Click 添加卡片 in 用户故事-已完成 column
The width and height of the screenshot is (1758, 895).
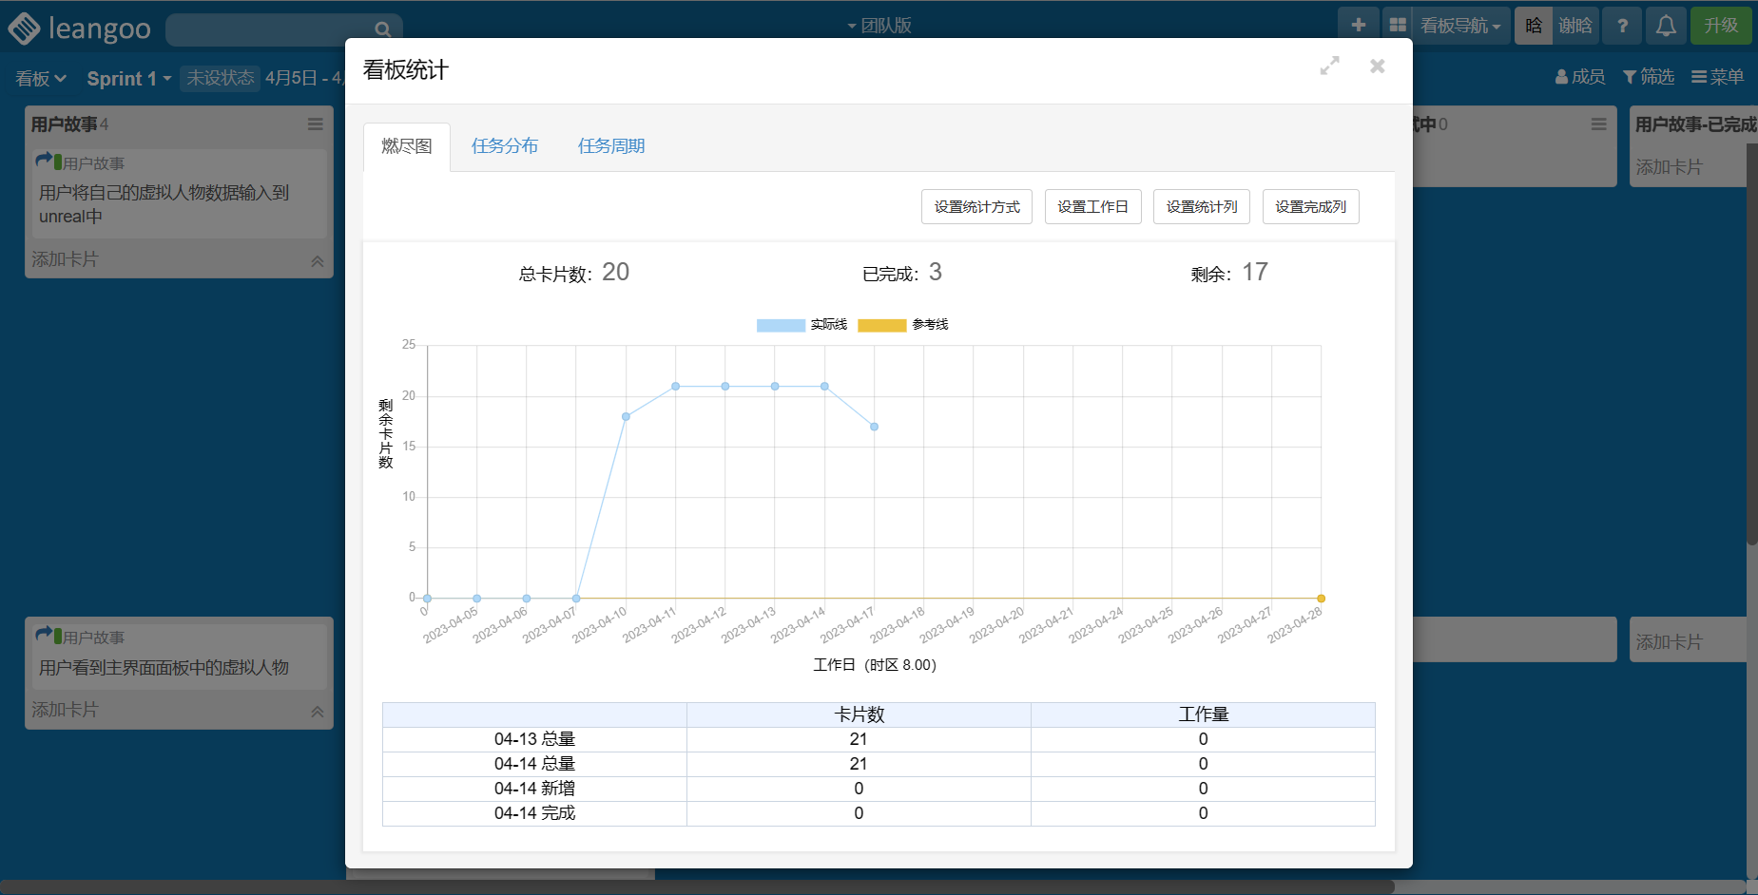(x=1669, y=167)
